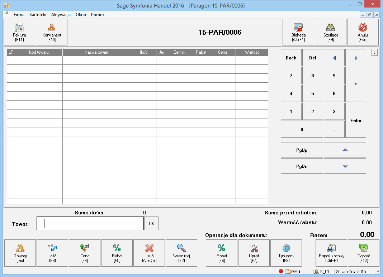Open the Faktura (F11) invoice button

pos(19,32)
